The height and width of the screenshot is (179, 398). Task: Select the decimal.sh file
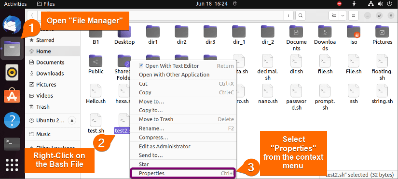268,67
